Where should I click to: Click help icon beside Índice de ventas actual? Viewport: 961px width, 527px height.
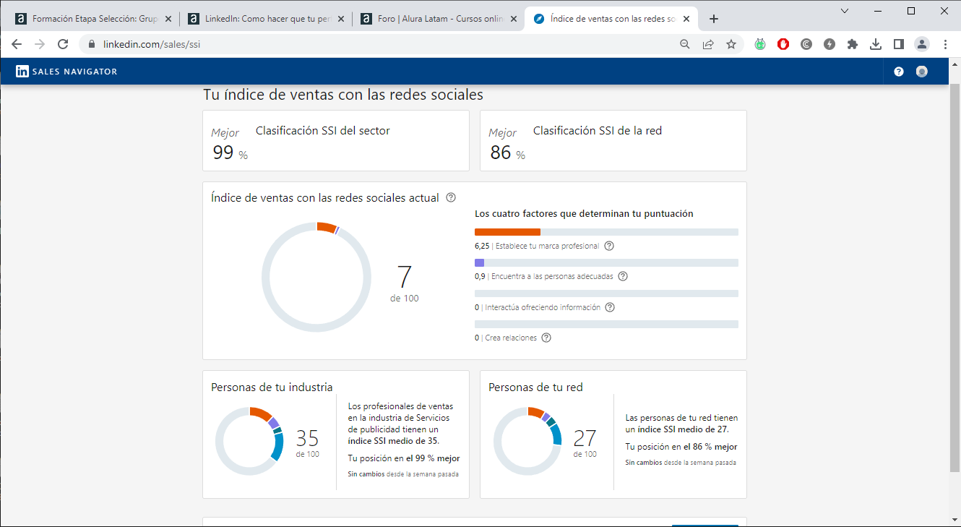tap(451, 197)
